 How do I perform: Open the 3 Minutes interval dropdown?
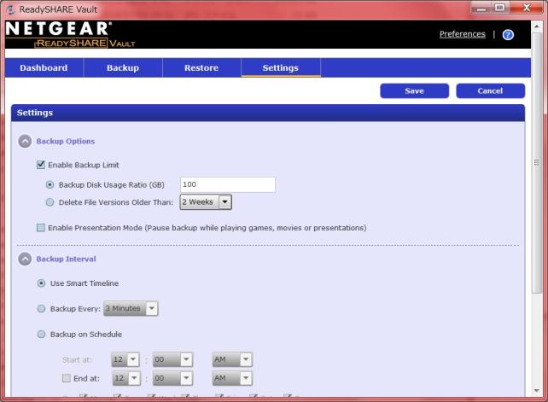(x=131, y=308)
